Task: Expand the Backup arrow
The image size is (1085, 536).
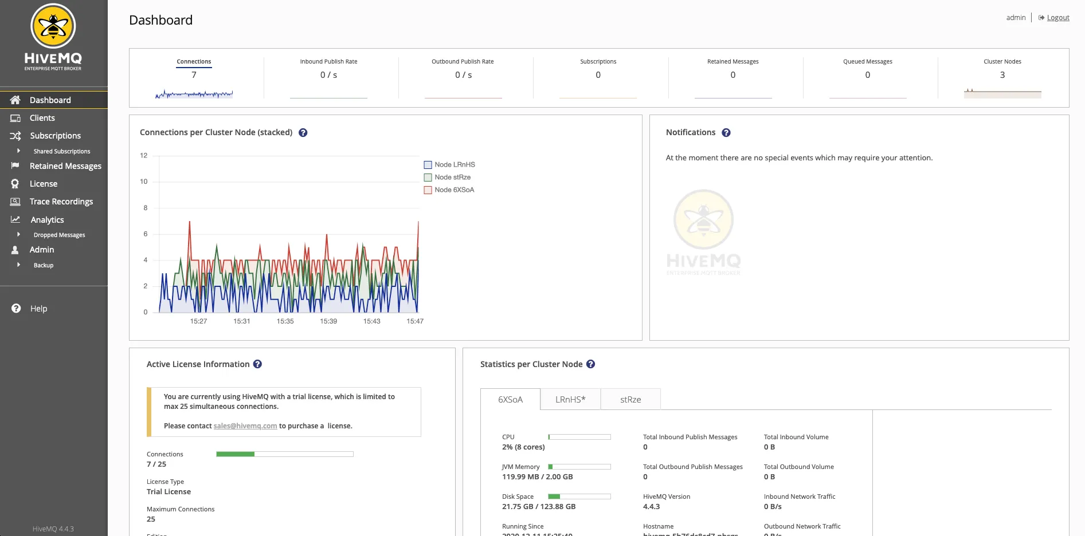Action: coord(19,265)
